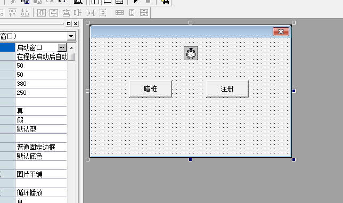Image resolution: width=343 pixels, height=203 pixels.
Task: Click the center horizontally in window icon
Action: coord(42,13)
